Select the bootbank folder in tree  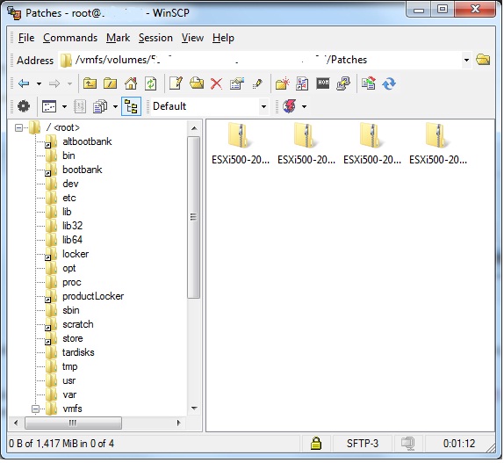coord(82,170)
